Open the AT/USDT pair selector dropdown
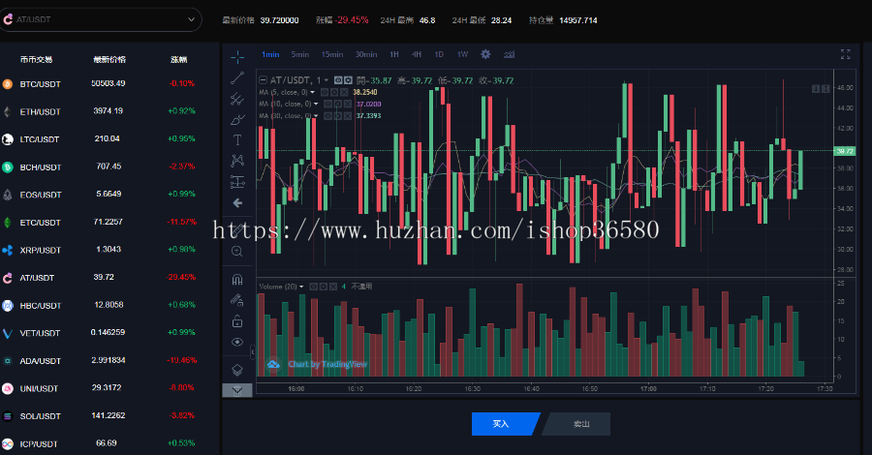The image size is (872, 455). 100,19
